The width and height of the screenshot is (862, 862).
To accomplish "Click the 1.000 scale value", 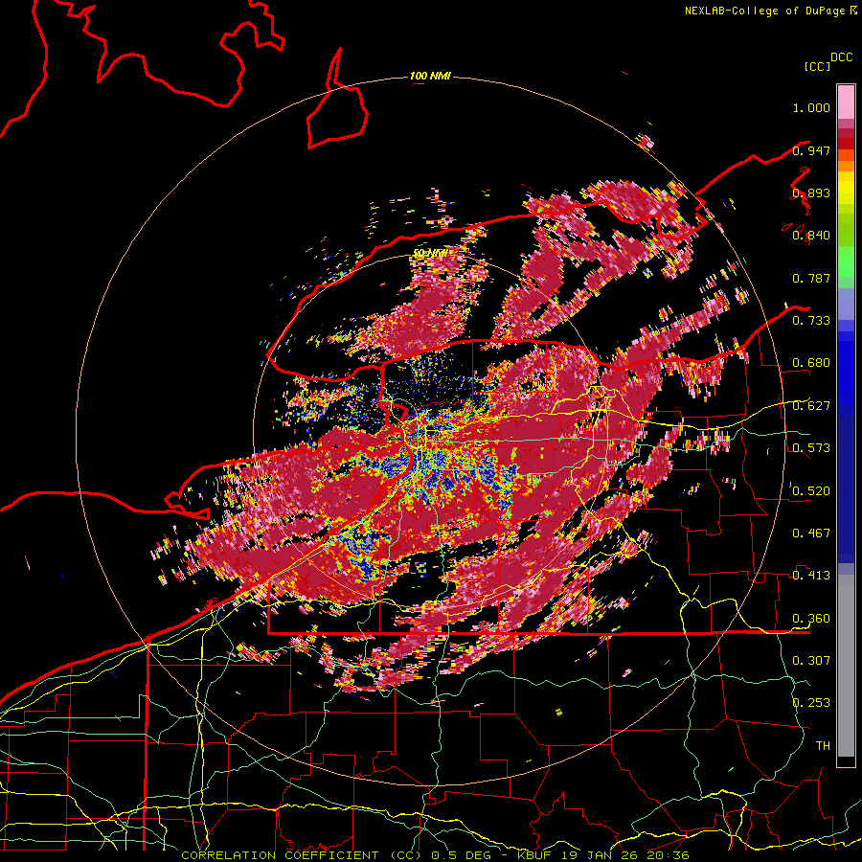I will (811, 107).
